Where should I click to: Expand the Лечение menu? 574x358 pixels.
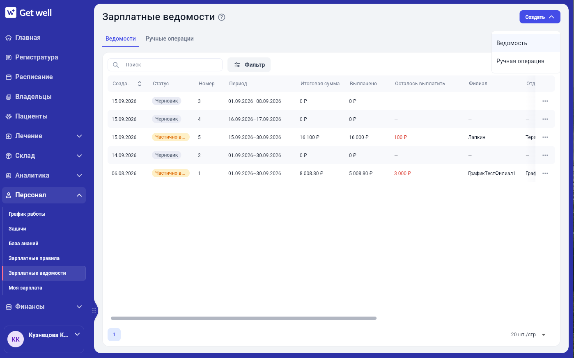44,136
